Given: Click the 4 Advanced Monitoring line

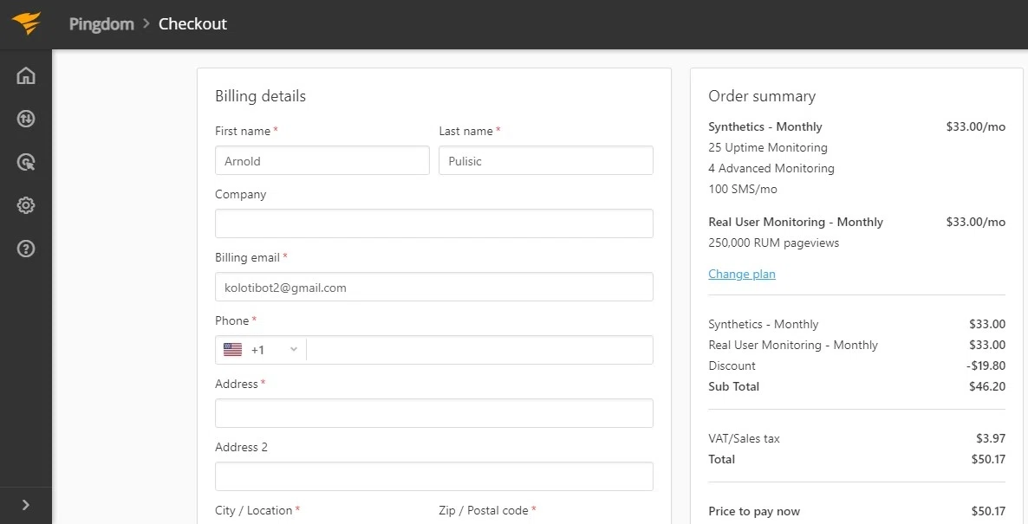Looking at the screenshot, I should click(771, 168).
